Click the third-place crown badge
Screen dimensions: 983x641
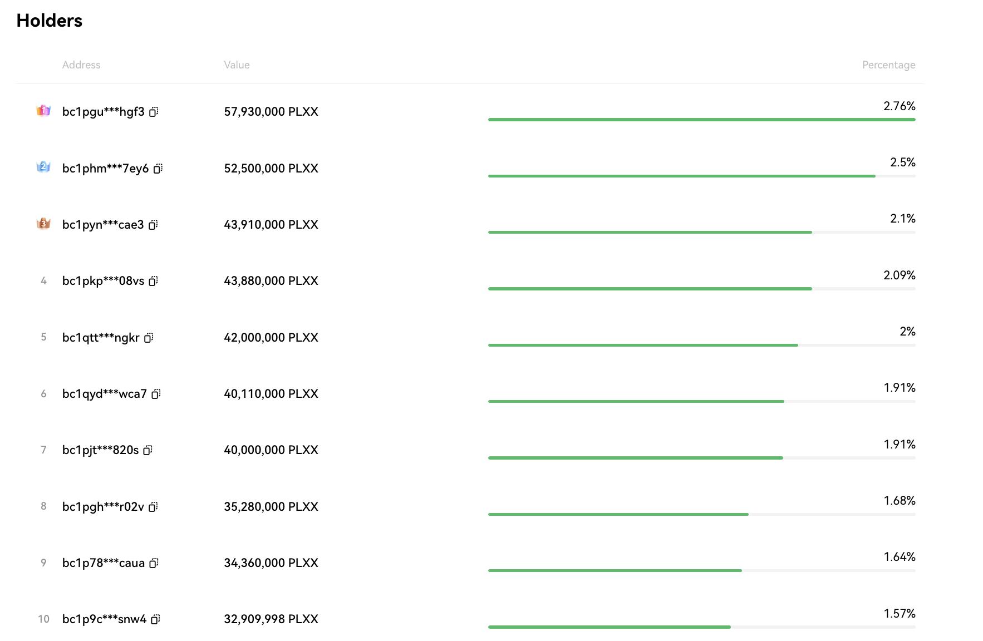point(43,224)
